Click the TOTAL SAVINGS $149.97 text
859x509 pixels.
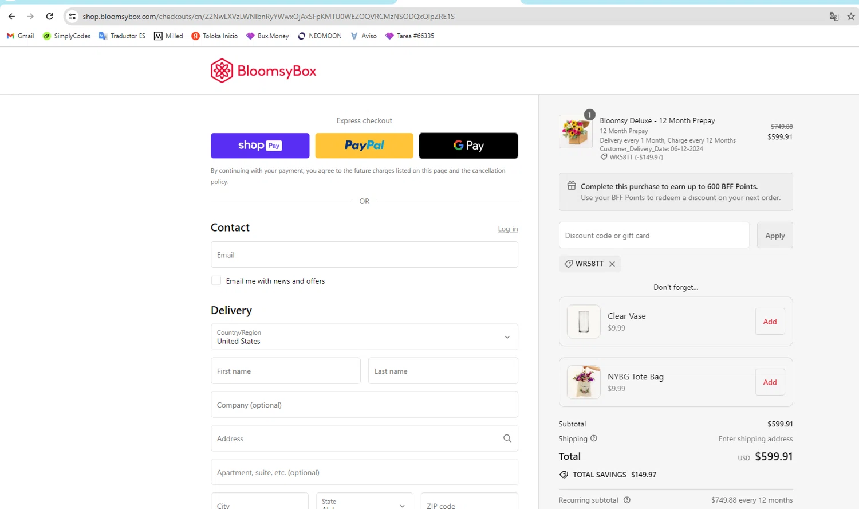point(614,475)
